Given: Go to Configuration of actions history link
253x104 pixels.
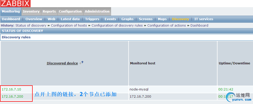Looking at the screenshot, I should [167, 26].
